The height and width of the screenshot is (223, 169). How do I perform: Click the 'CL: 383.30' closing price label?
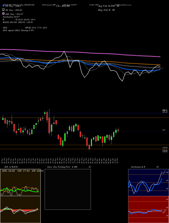(63, 6)
